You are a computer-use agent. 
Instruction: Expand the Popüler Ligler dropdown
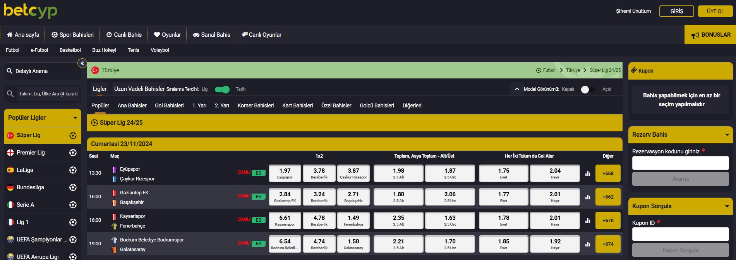point(75,118)
